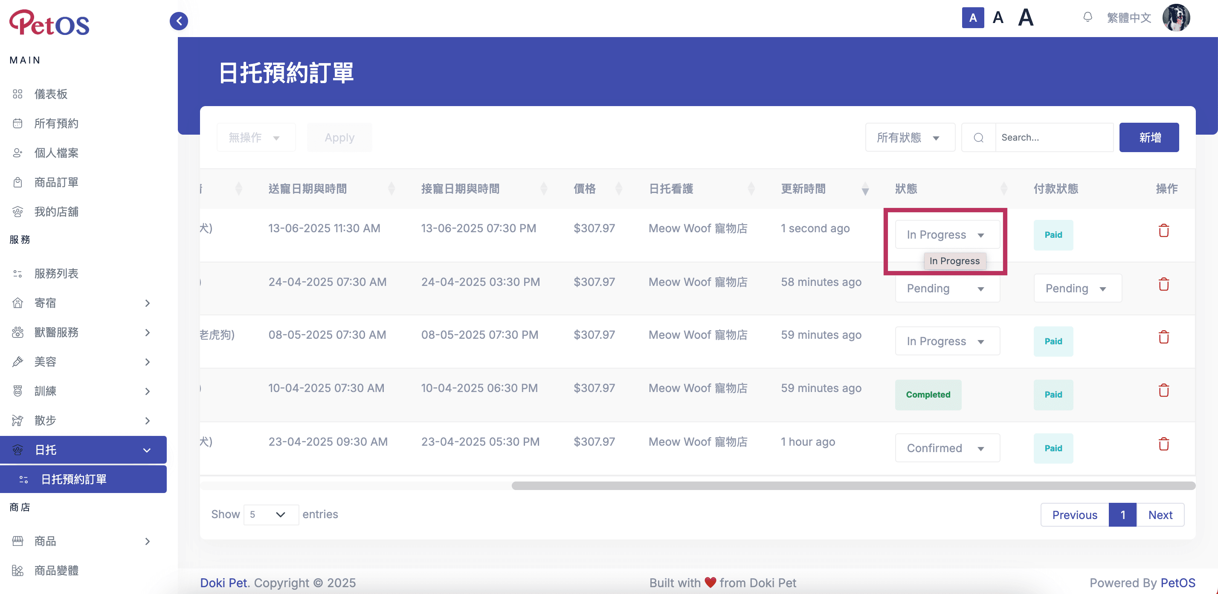Image resolution: width=1218 pixels, height=594 pixels.
Task: Click the Completed status badge
Action: click(x=928, y=395)
